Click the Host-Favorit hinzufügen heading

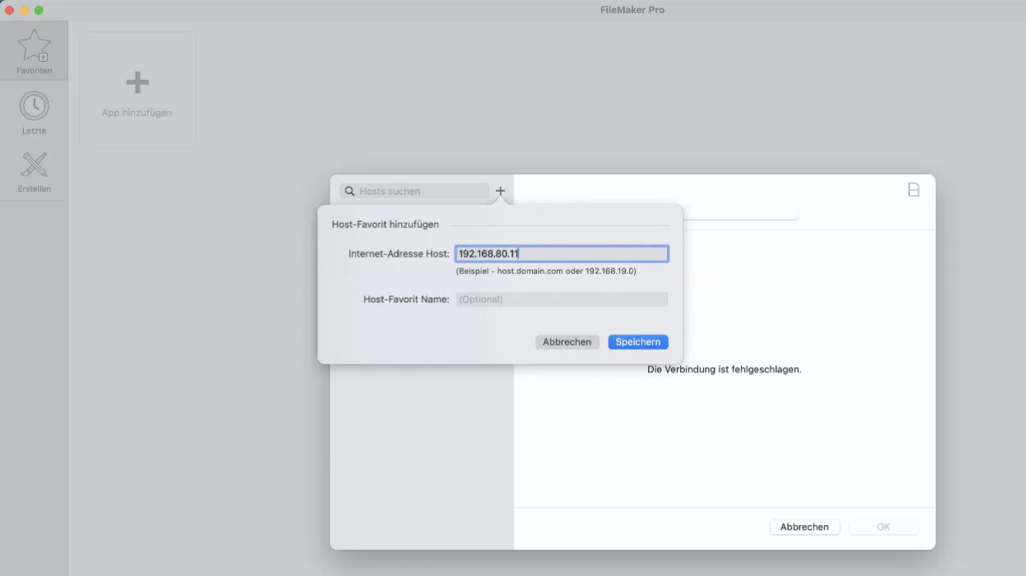(385, 225)
